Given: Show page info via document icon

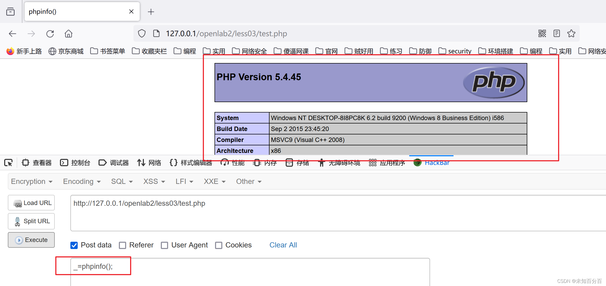Looking at the screenshot, I should pyautogui.click(x=156, y=34).
